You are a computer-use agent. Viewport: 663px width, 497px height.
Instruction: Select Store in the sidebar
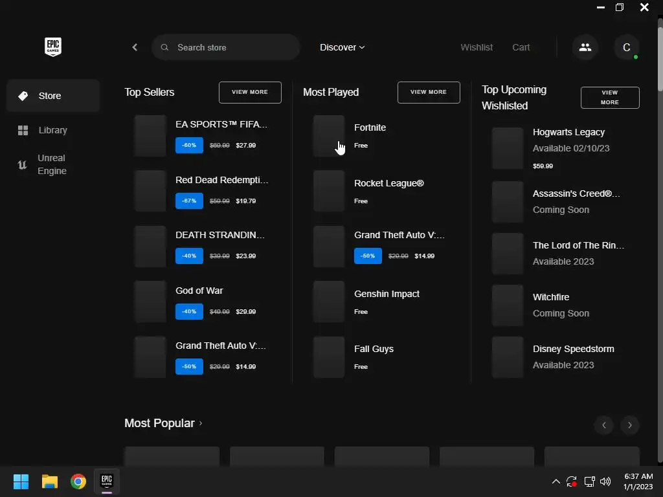click(53, 96)
